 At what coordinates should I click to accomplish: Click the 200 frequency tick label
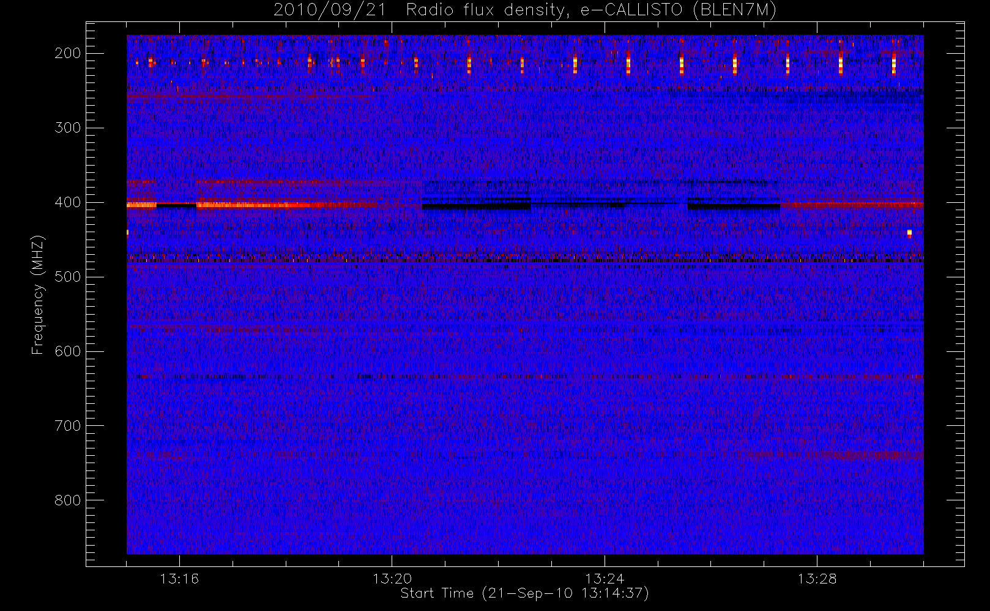coord(67,53)
